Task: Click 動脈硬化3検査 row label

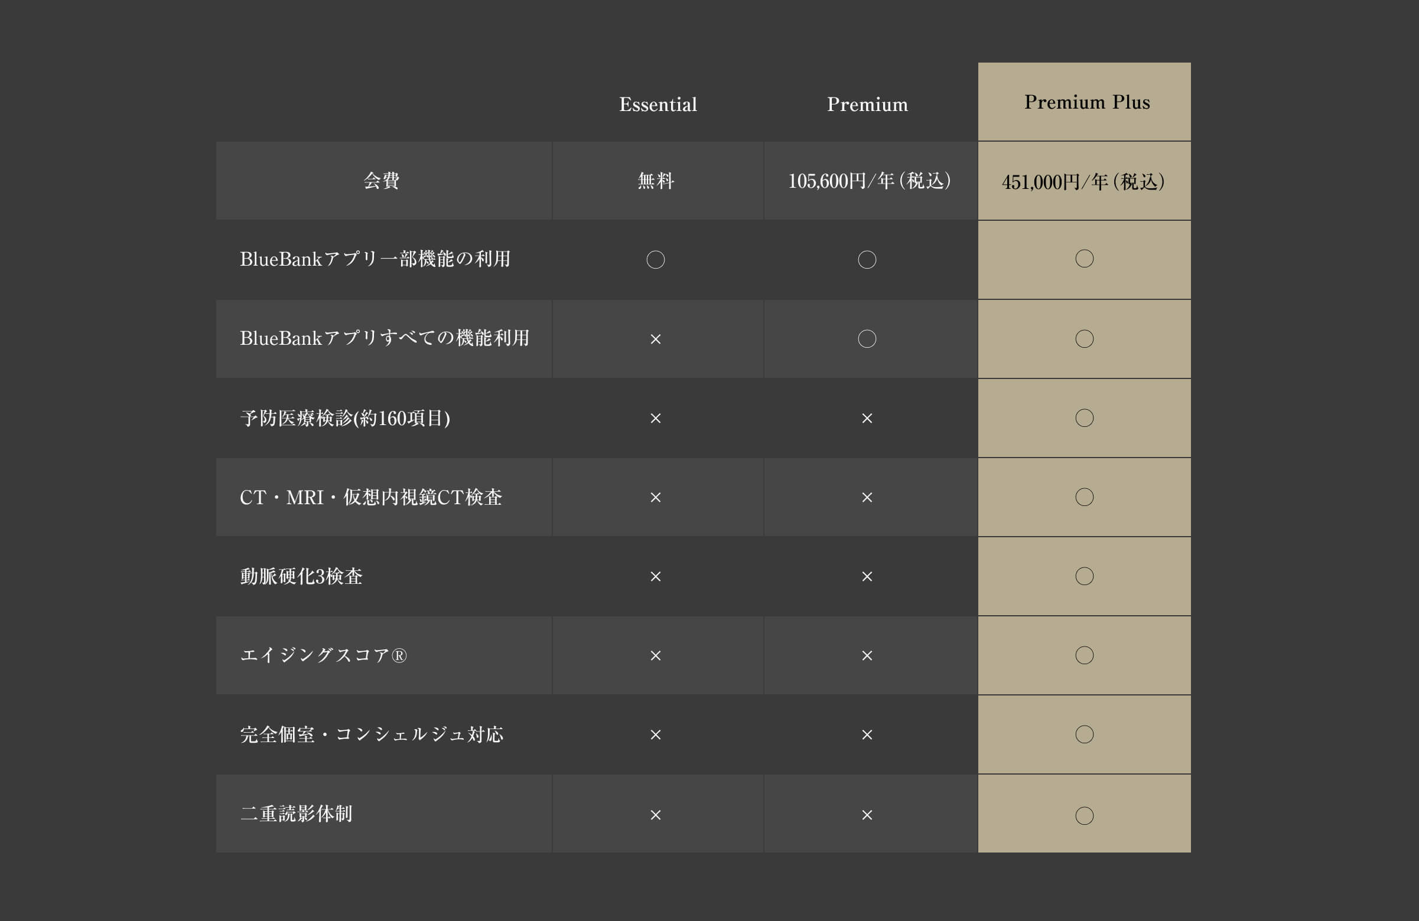Action: coord(301,577)
